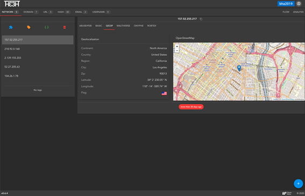
Task: Switch to the HASH tab
Action: click(x=64, y=12)
